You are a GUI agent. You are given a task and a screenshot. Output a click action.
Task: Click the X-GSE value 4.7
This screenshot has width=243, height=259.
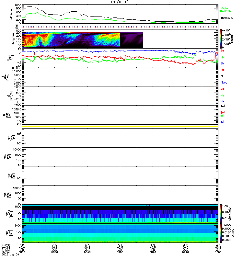click(185, 245)
